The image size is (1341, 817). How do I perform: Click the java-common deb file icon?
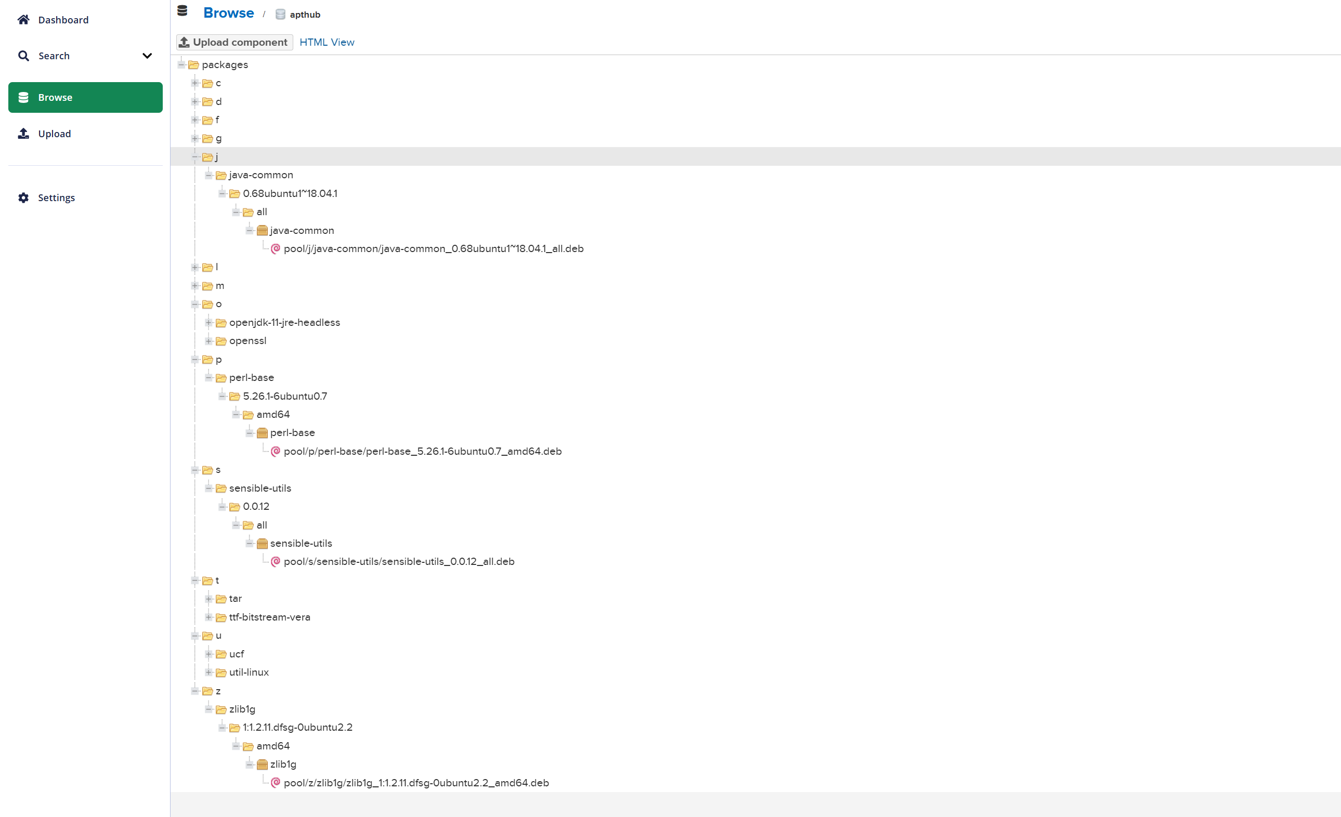[276, 248]
